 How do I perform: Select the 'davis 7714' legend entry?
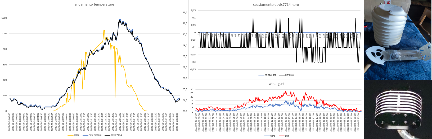pos(116,135)
